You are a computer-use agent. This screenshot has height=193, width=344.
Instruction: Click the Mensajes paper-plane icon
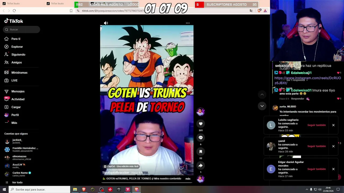6,91
